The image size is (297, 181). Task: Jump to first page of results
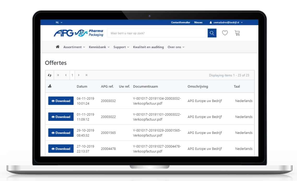58,75
